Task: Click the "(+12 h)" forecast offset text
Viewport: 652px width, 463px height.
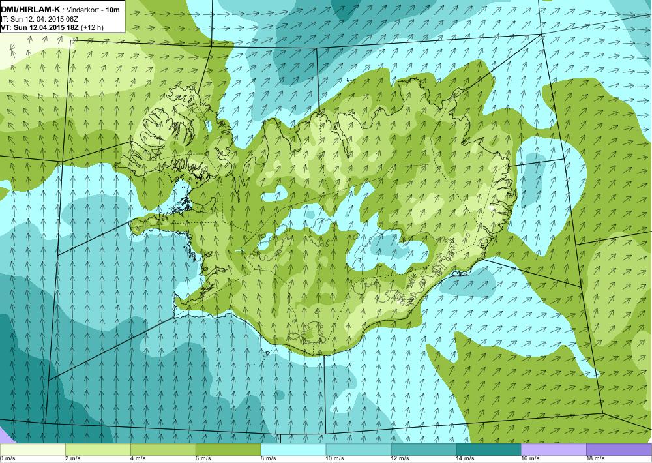Action: tap(92, 28)
